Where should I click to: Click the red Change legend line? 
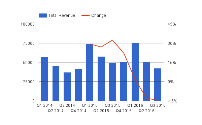coord(86,15)
